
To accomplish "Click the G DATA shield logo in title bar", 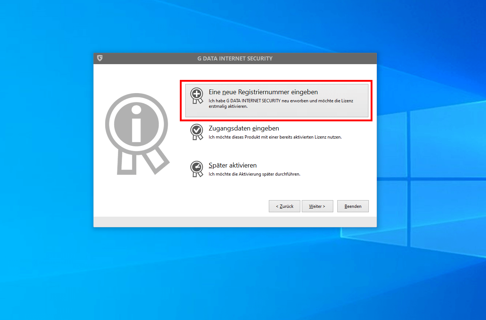I will [100, 58].
